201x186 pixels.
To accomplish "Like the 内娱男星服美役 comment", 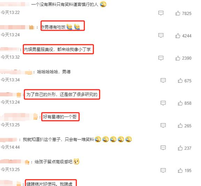I will (178, 58).
